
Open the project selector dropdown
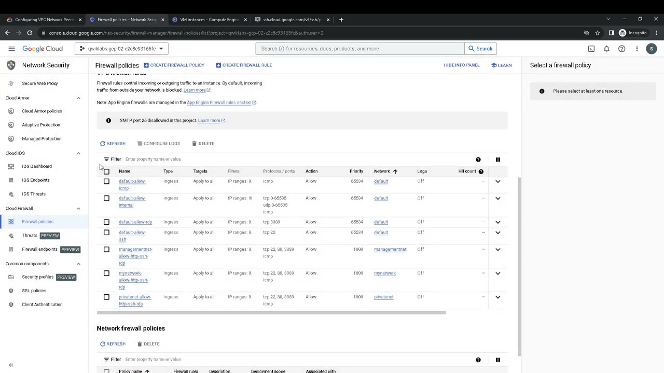[122, 49]
